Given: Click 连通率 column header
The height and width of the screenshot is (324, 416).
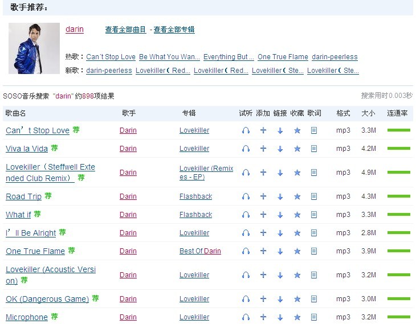Looking at the screenshot, I should (397, 113).
